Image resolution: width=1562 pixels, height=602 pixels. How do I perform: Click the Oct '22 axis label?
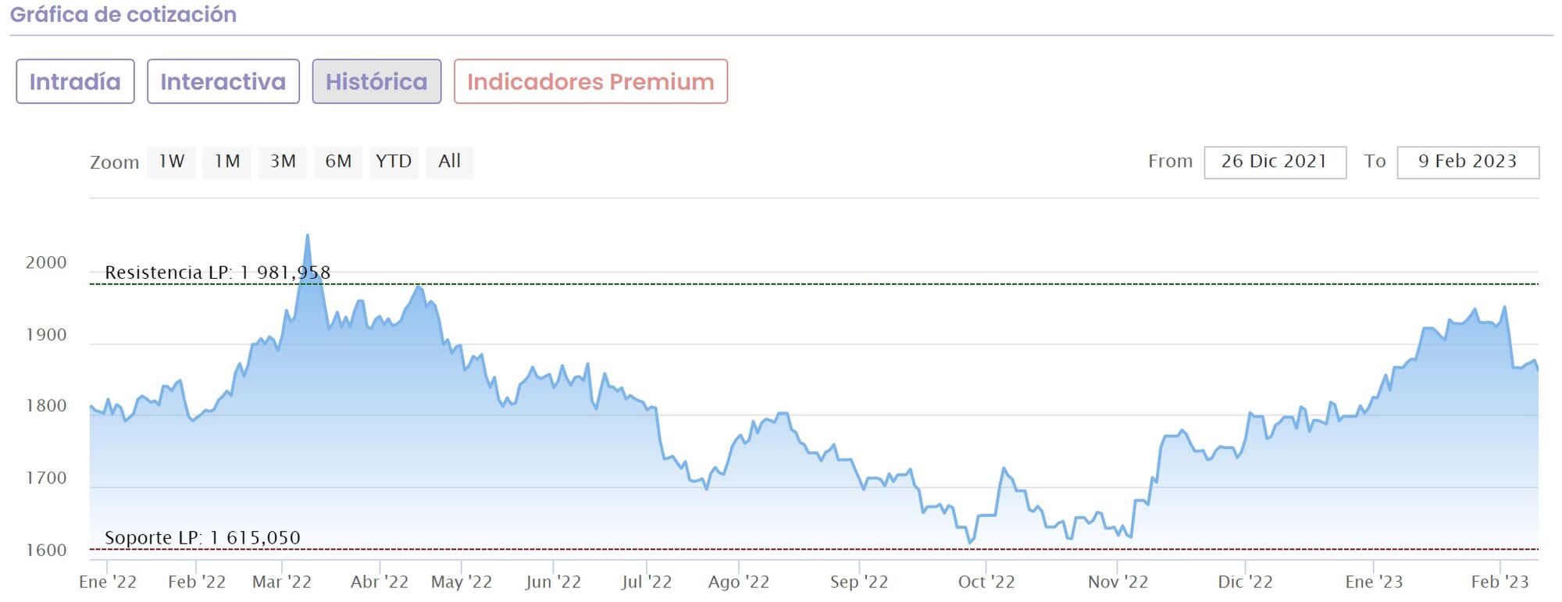[986, 582]
